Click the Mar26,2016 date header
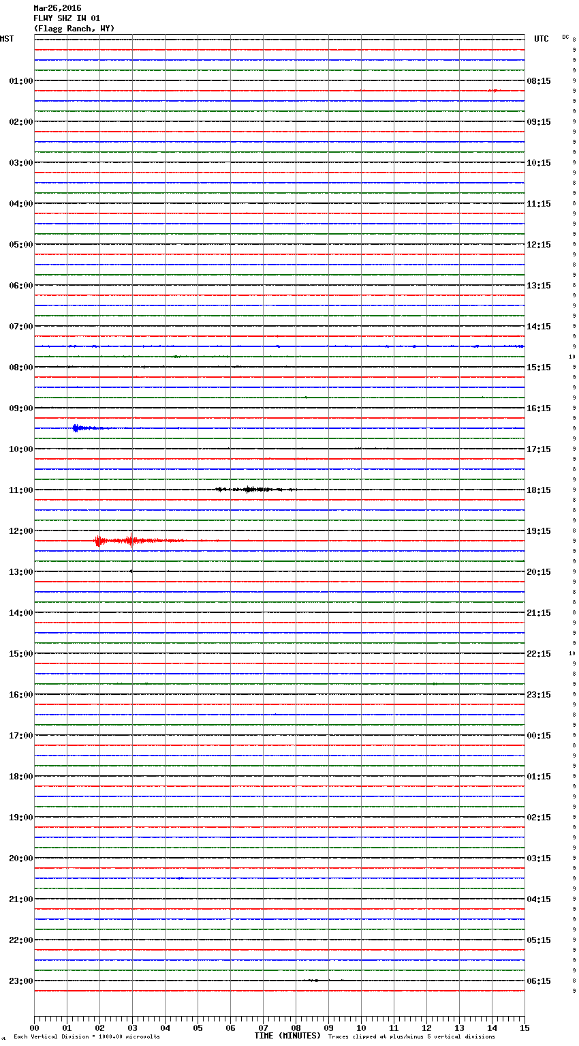 pyautogui.click(x=57, y=8)
